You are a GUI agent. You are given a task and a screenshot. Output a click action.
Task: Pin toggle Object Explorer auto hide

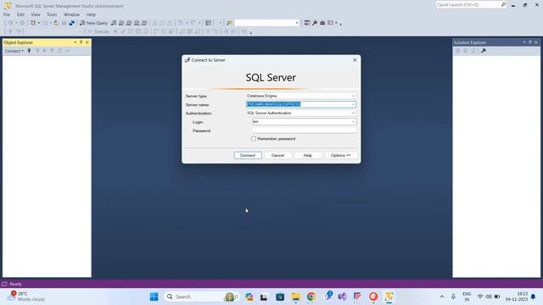tap(81, 42)
